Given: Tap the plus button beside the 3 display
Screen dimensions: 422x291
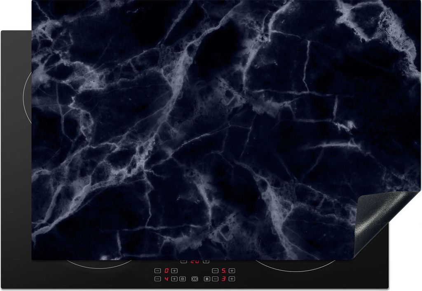Looking at the screenshot, I should (x=232, y=279).
